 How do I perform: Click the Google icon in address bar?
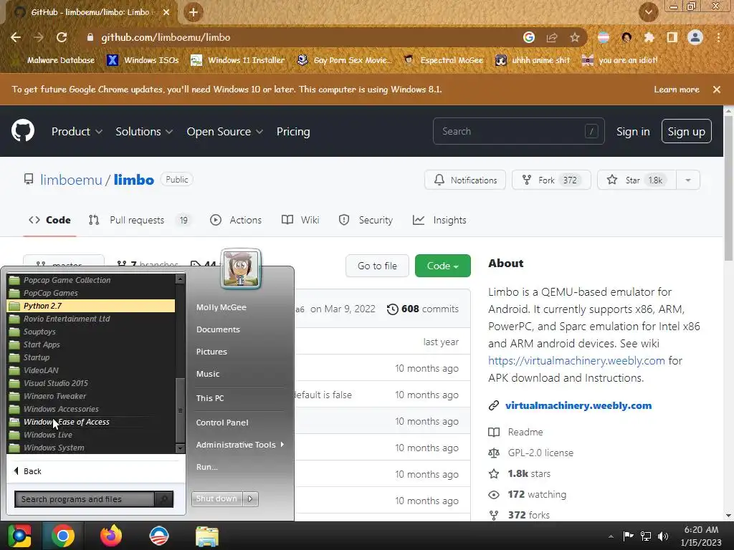click(x=529, y=37)
